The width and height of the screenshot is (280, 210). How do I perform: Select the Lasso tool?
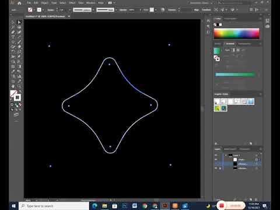[x=19, y=27]
